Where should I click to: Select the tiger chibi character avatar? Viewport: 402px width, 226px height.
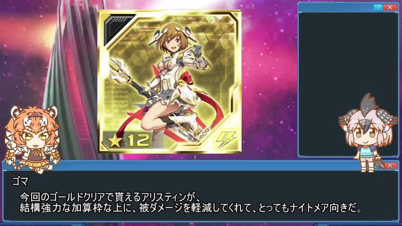[32, 139]
